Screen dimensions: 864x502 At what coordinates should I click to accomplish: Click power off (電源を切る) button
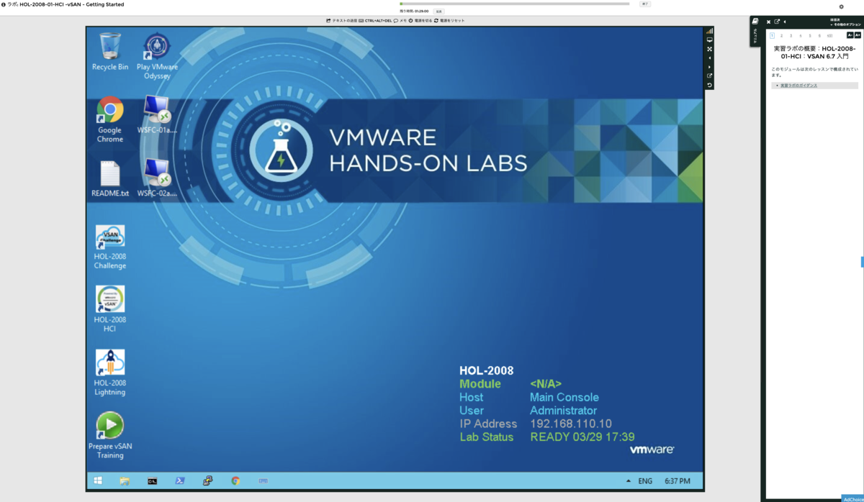420,21
